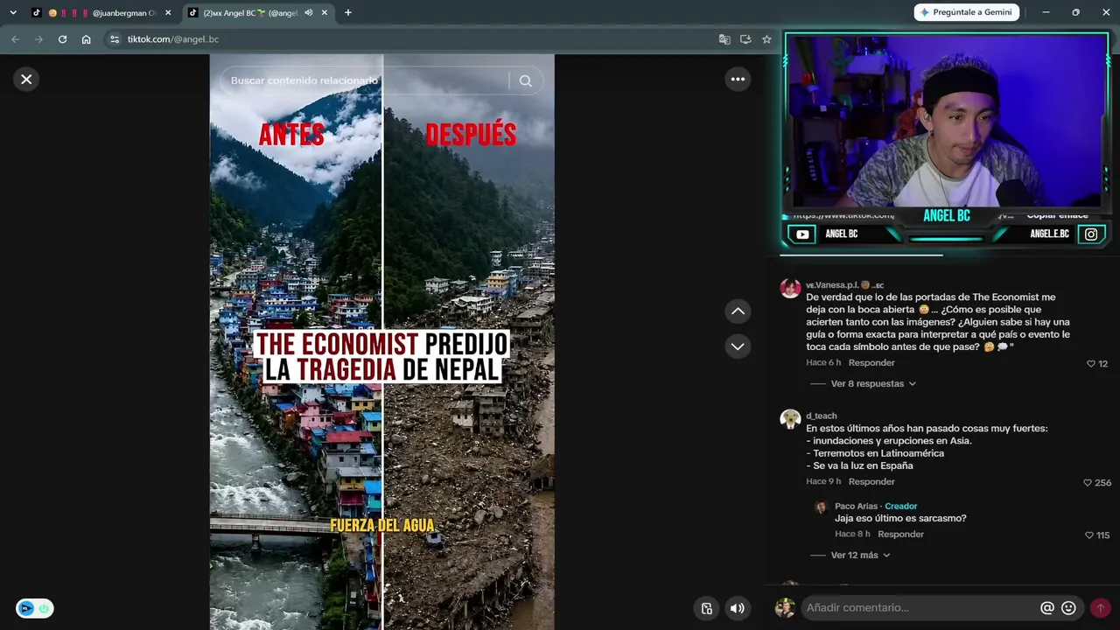Translate this page using the toolbar icon

click(724, 39)
